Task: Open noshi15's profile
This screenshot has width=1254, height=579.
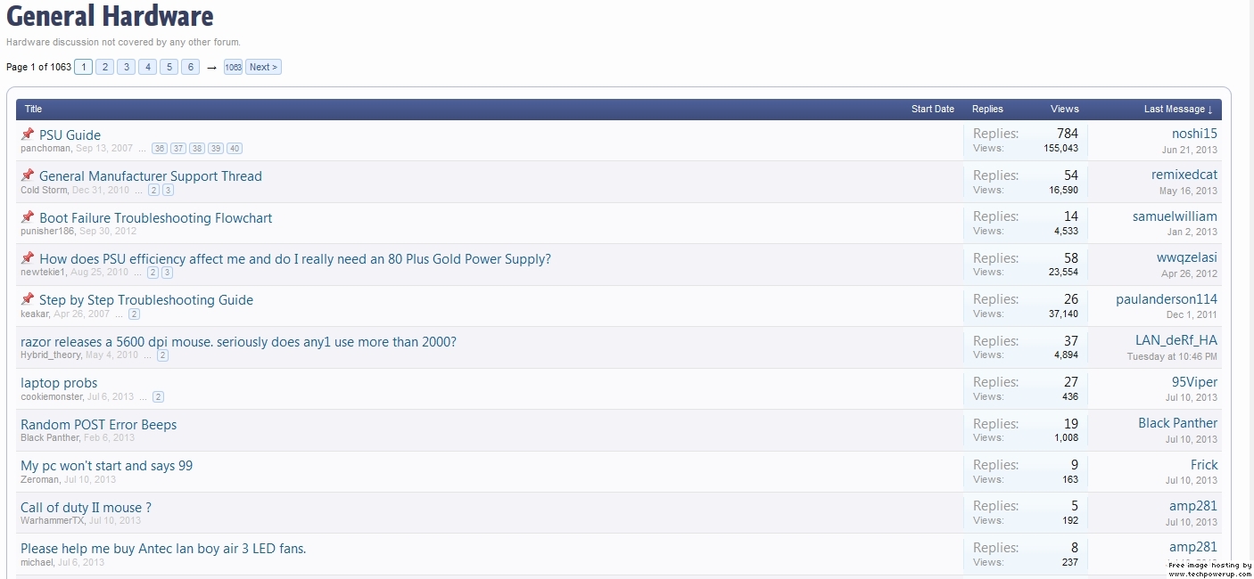Action: point(1192,133)
